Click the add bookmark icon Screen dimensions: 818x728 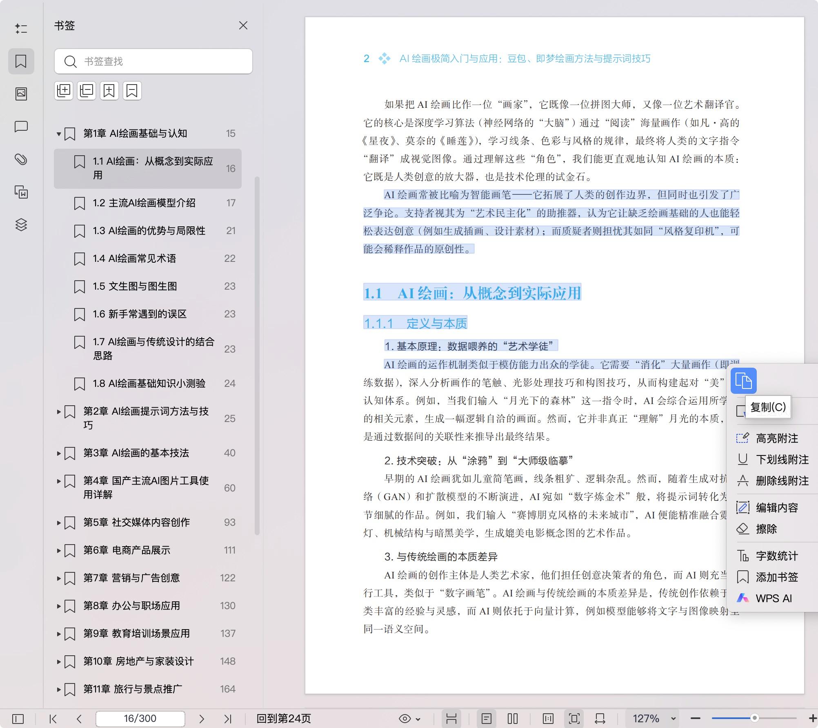click(109, 90)
